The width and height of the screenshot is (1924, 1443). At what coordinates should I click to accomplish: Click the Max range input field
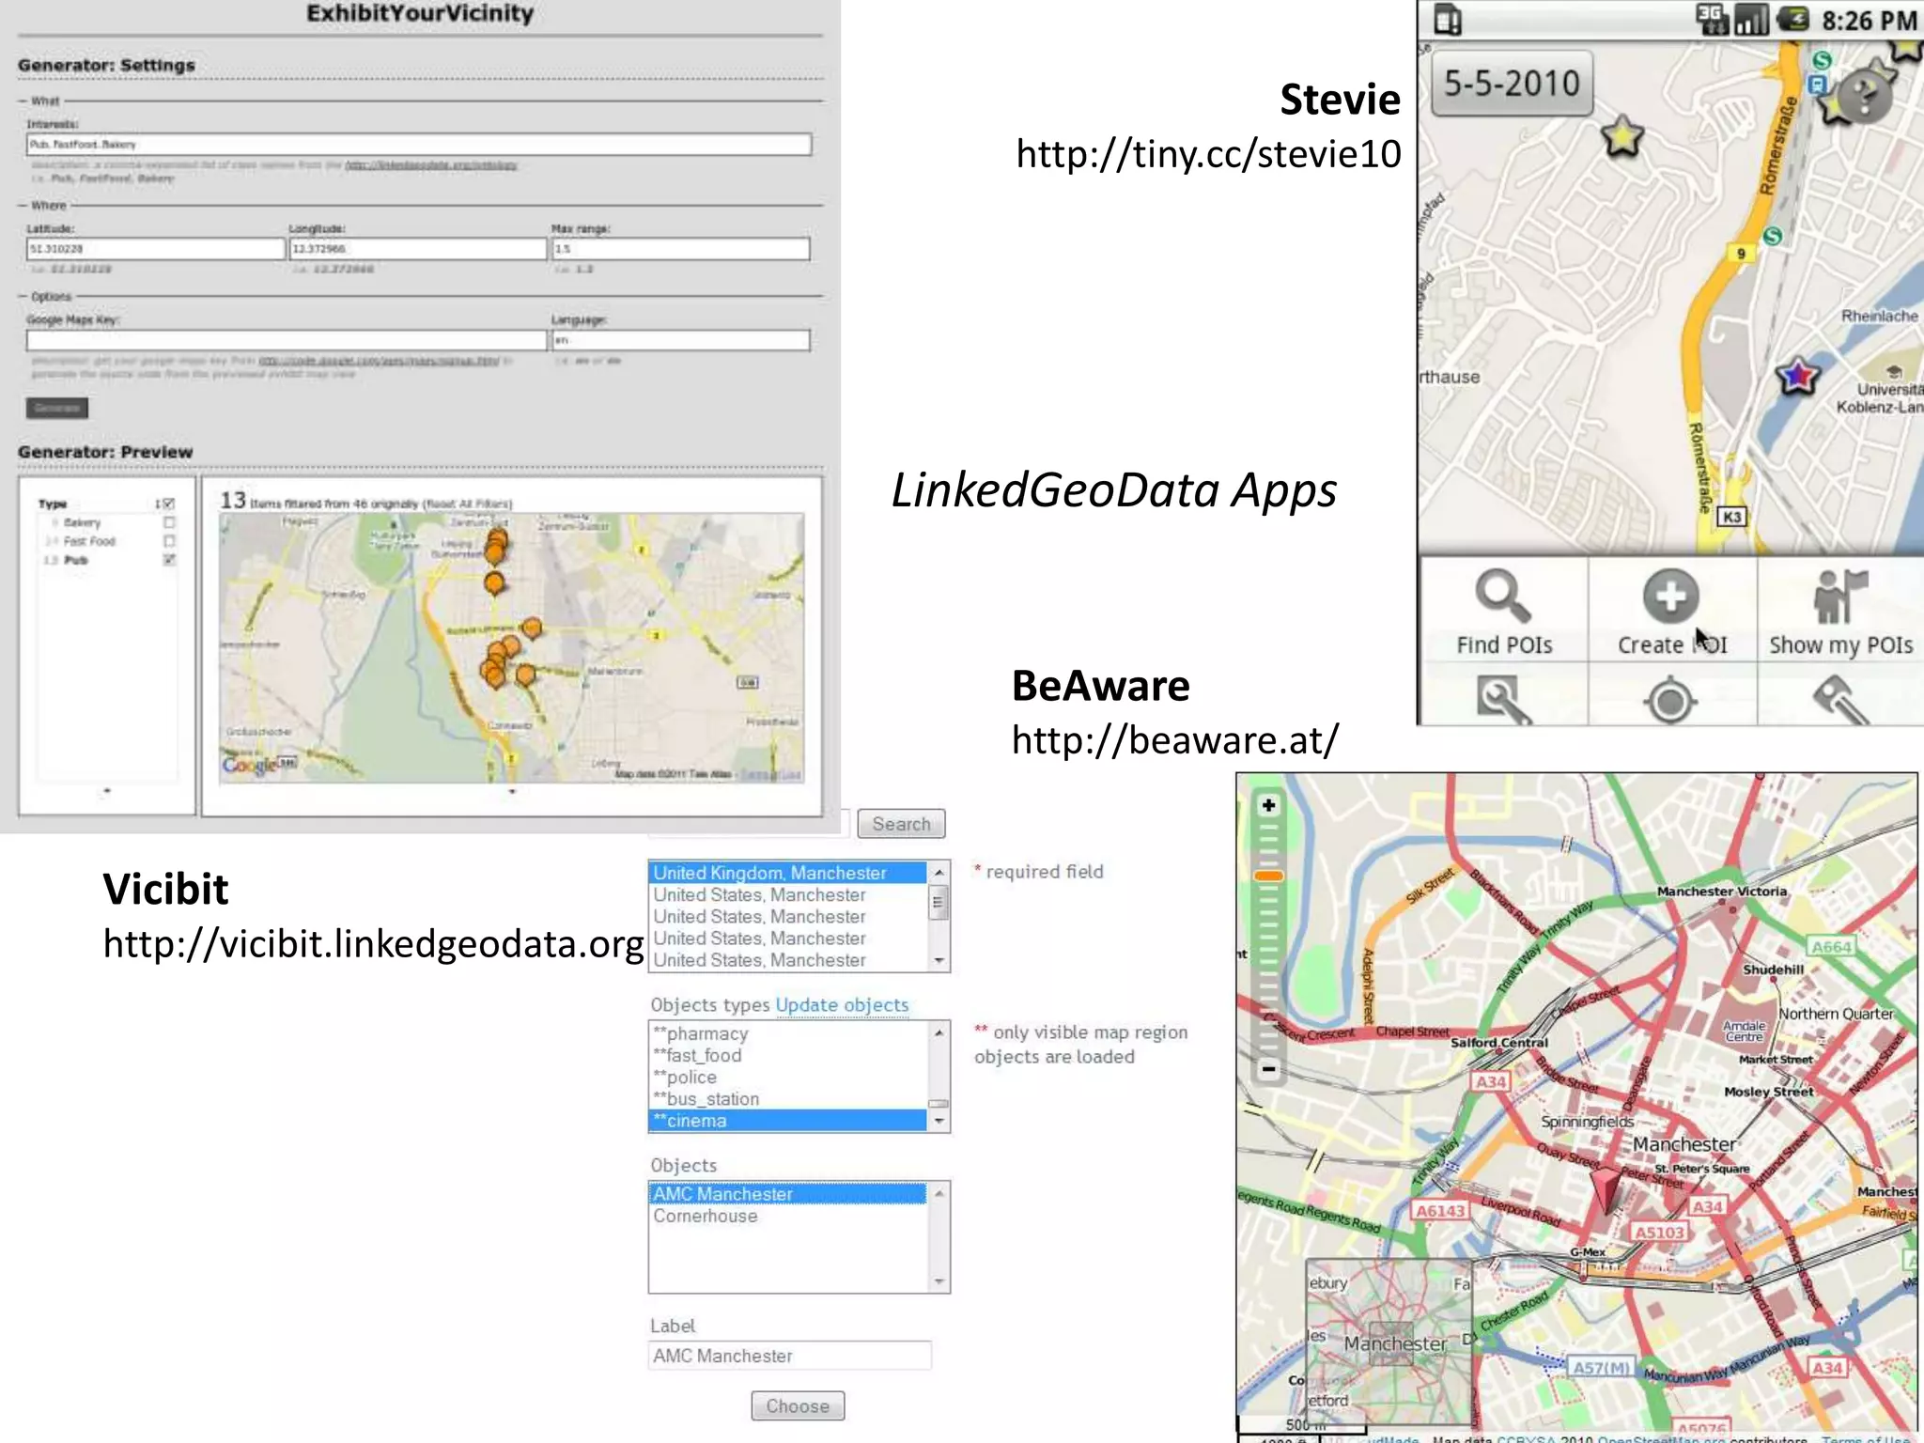tap(681, 249)
